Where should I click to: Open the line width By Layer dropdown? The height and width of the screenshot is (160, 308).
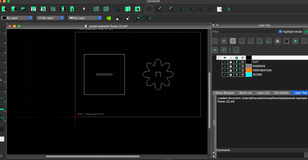tap(50, 18)
